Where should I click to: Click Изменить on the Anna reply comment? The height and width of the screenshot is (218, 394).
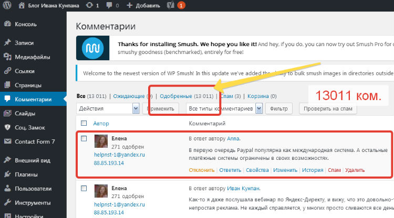pos(285,170)
